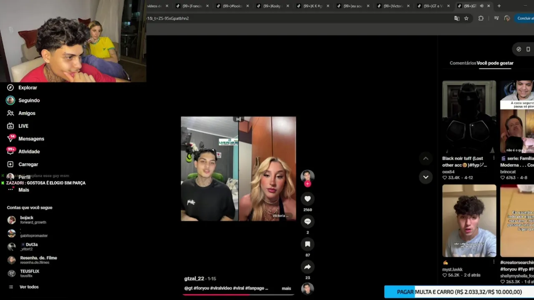Open options for Black noir tuff video
The image size is (534, 300).
tap(494, 158)
